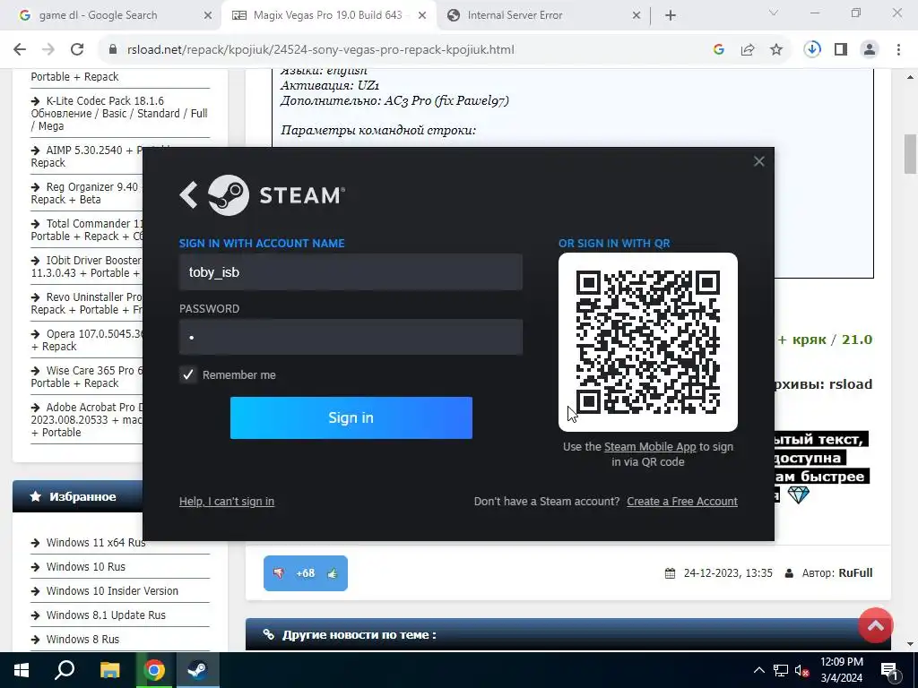Open K-Lite Codec Pack 18.1.6 link
The width and height of the screenshot is (918, 688).
click(x=119, y=114)
